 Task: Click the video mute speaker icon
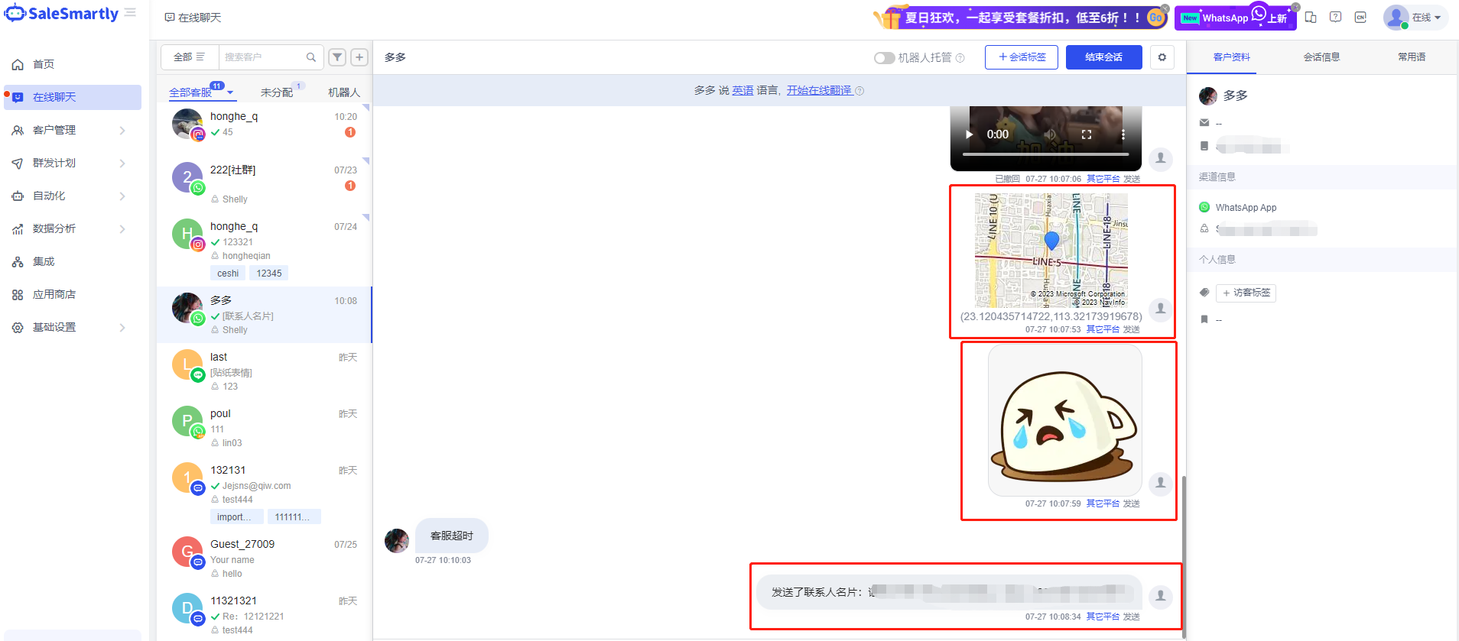(1051, 134)
